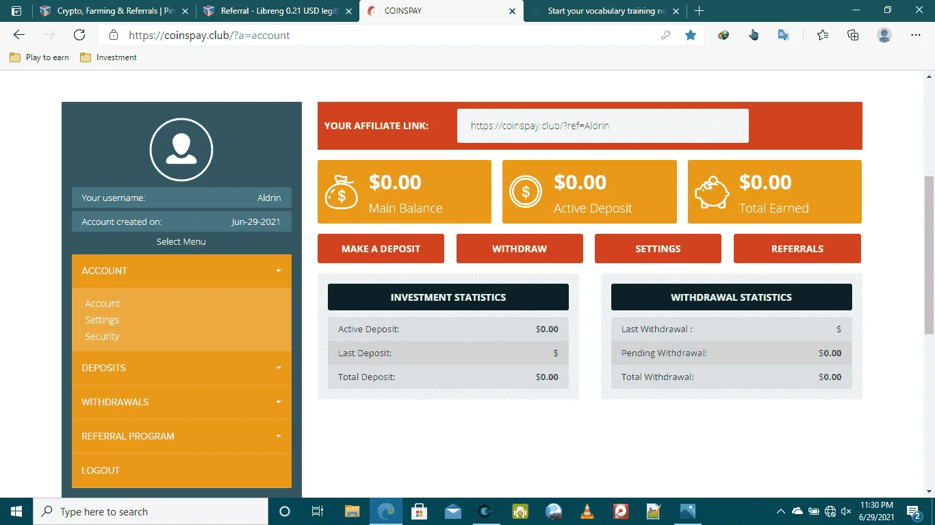
Task: Click the globe extension icon in toolbar
Action: (x=723, y=35)
